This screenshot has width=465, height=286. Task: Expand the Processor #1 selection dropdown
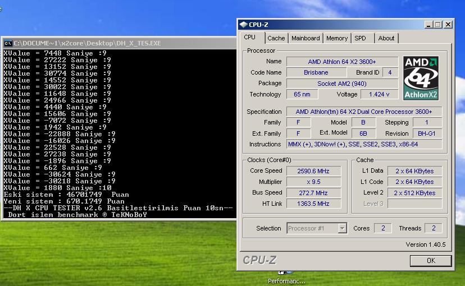click(342, 228)
